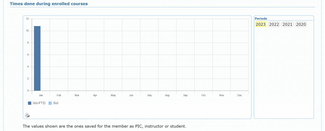Toggle the Sol series legend label
Viewport: 325px width, 131px height.
coord(56,103)
